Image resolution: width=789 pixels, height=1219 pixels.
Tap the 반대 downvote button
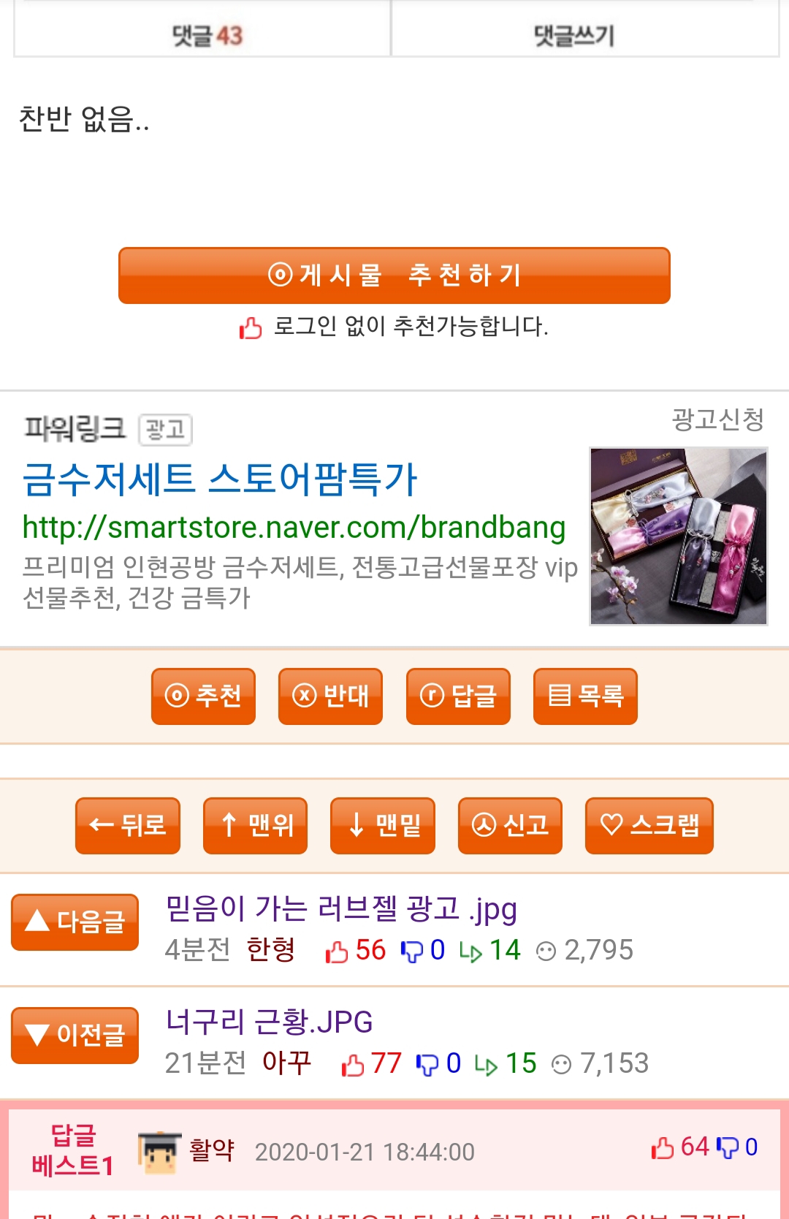[x=330, y=696]
